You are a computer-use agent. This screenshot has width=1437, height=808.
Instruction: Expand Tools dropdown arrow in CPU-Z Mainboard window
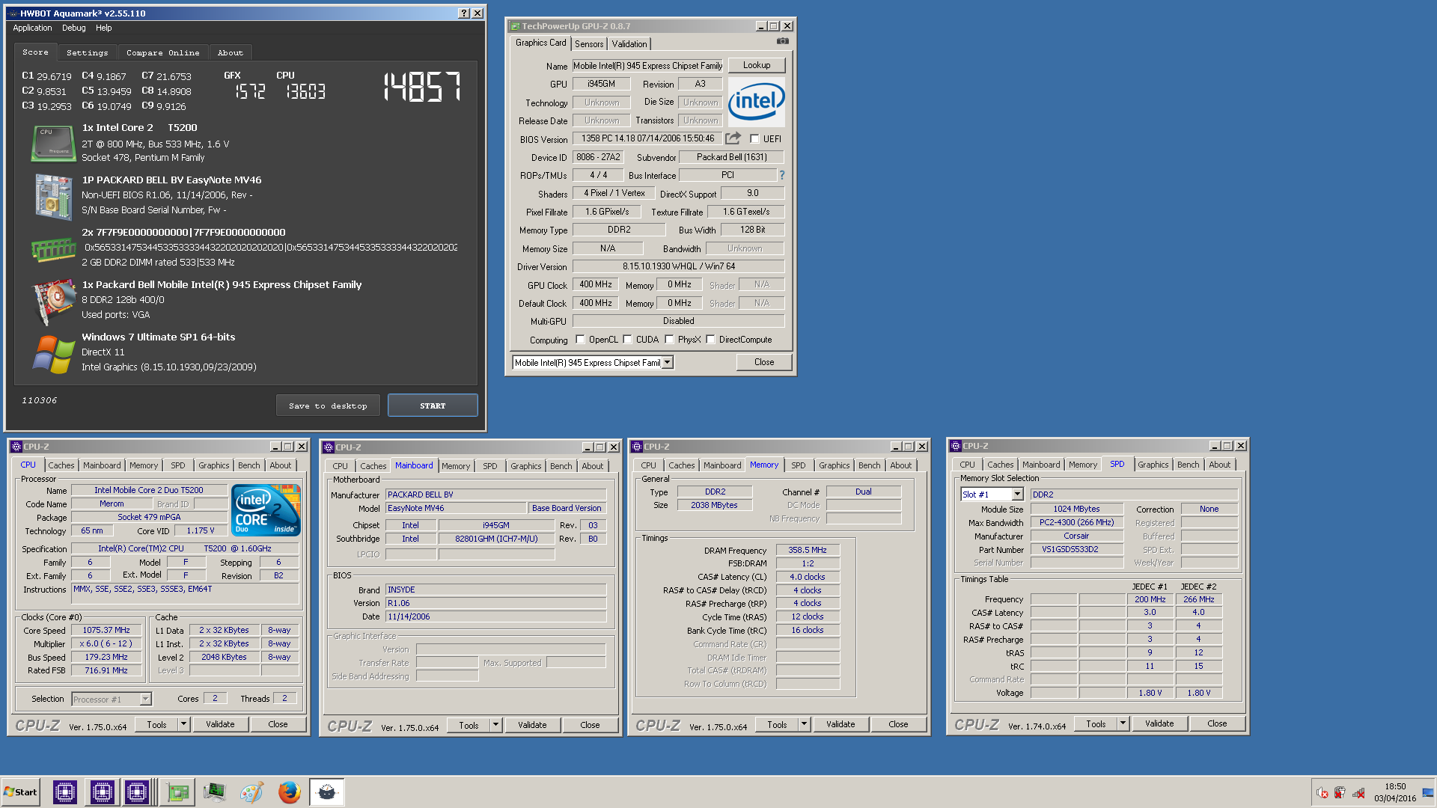point(495,725)
